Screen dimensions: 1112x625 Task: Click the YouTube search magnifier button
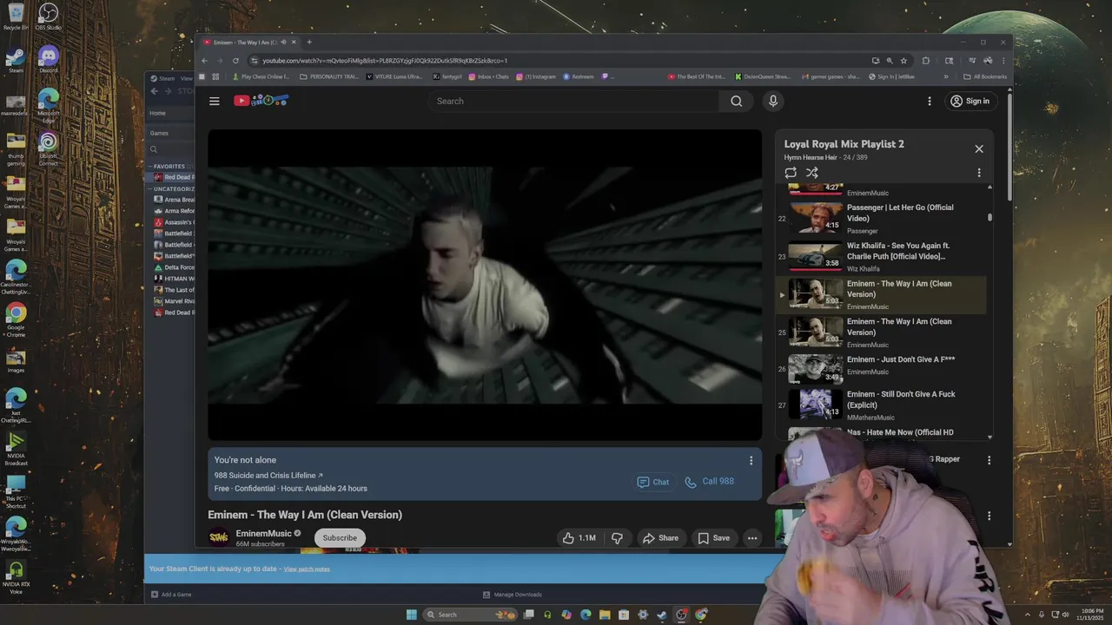736,101
